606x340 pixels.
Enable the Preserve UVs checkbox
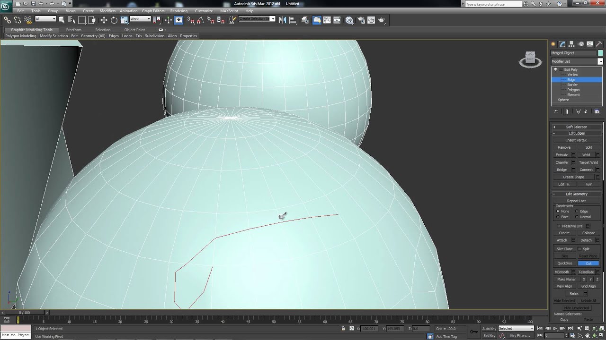point(559,226)
